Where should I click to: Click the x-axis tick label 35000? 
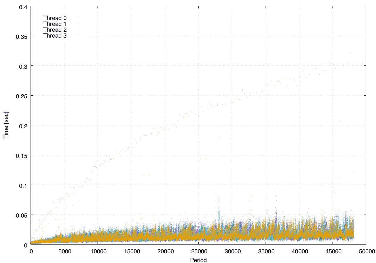coord(266,251)
